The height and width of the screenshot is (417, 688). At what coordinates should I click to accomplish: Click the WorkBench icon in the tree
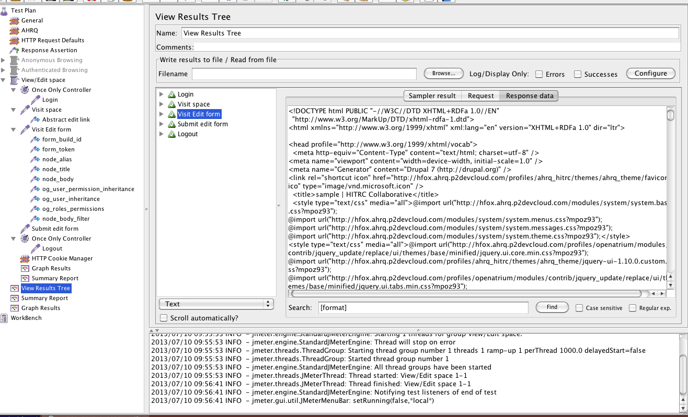[4, 318]
